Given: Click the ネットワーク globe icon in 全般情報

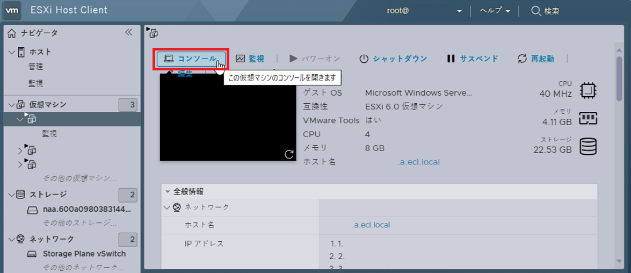Looking at the screenshot, I should click(x=177, y=207).
